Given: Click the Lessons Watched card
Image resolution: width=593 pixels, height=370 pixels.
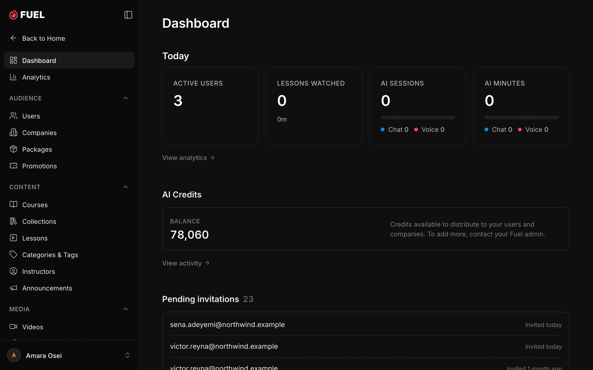Looking at the screenshot, I should (314, 106).
